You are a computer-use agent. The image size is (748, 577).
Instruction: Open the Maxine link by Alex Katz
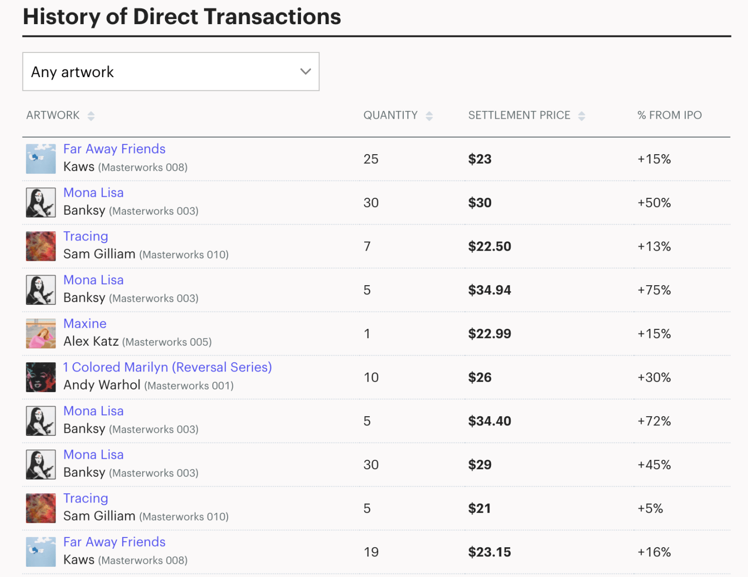[x=85, y=324]
